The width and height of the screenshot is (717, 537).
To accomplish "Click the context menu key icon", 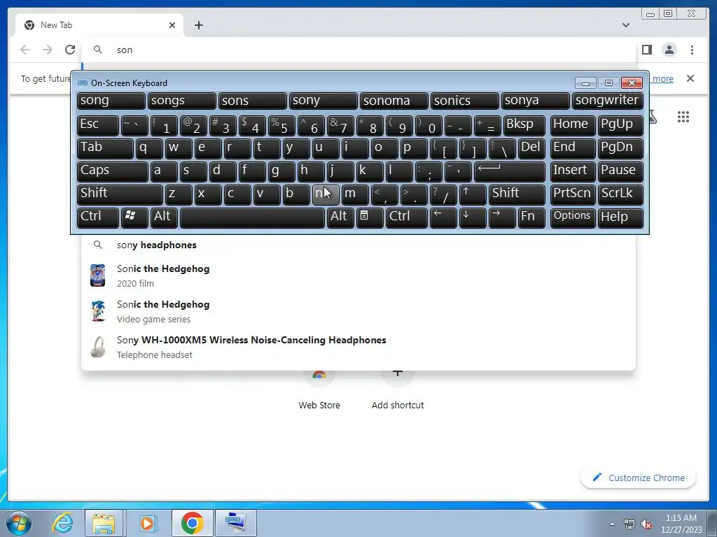I will [370, 218].
